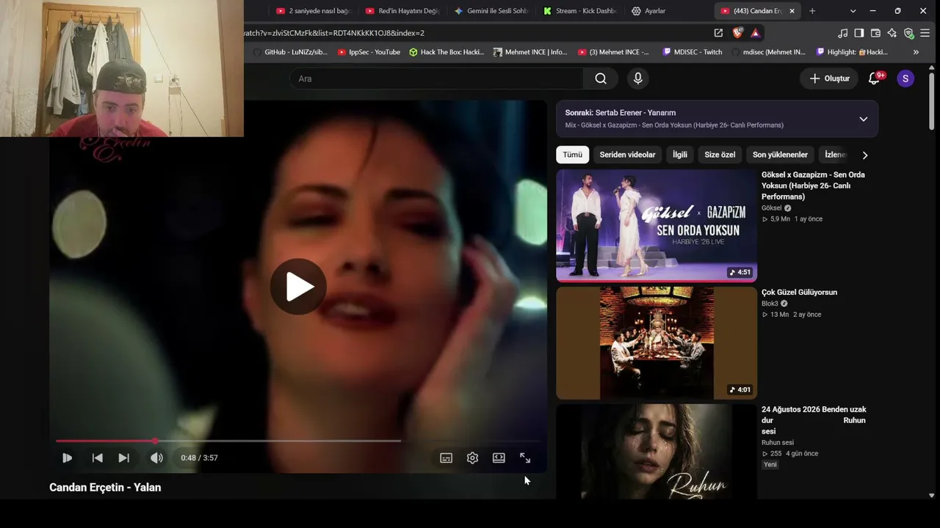Image resolution: width=940 pixels, height=528 pixels.
Task: Close the Candan Erçetin browser tab
Action: (792, 11)
